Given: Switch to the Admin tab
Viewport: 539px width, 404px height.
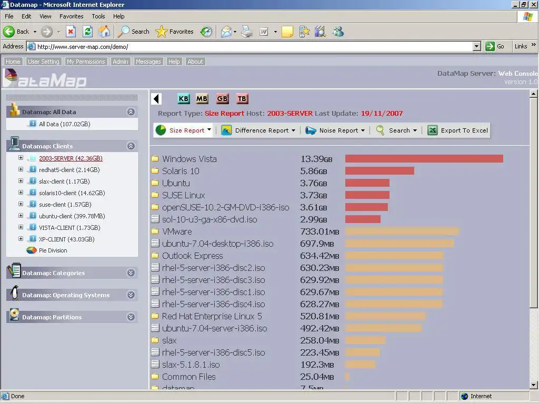Looking at the screenshot, I should (x=121, y=62).
